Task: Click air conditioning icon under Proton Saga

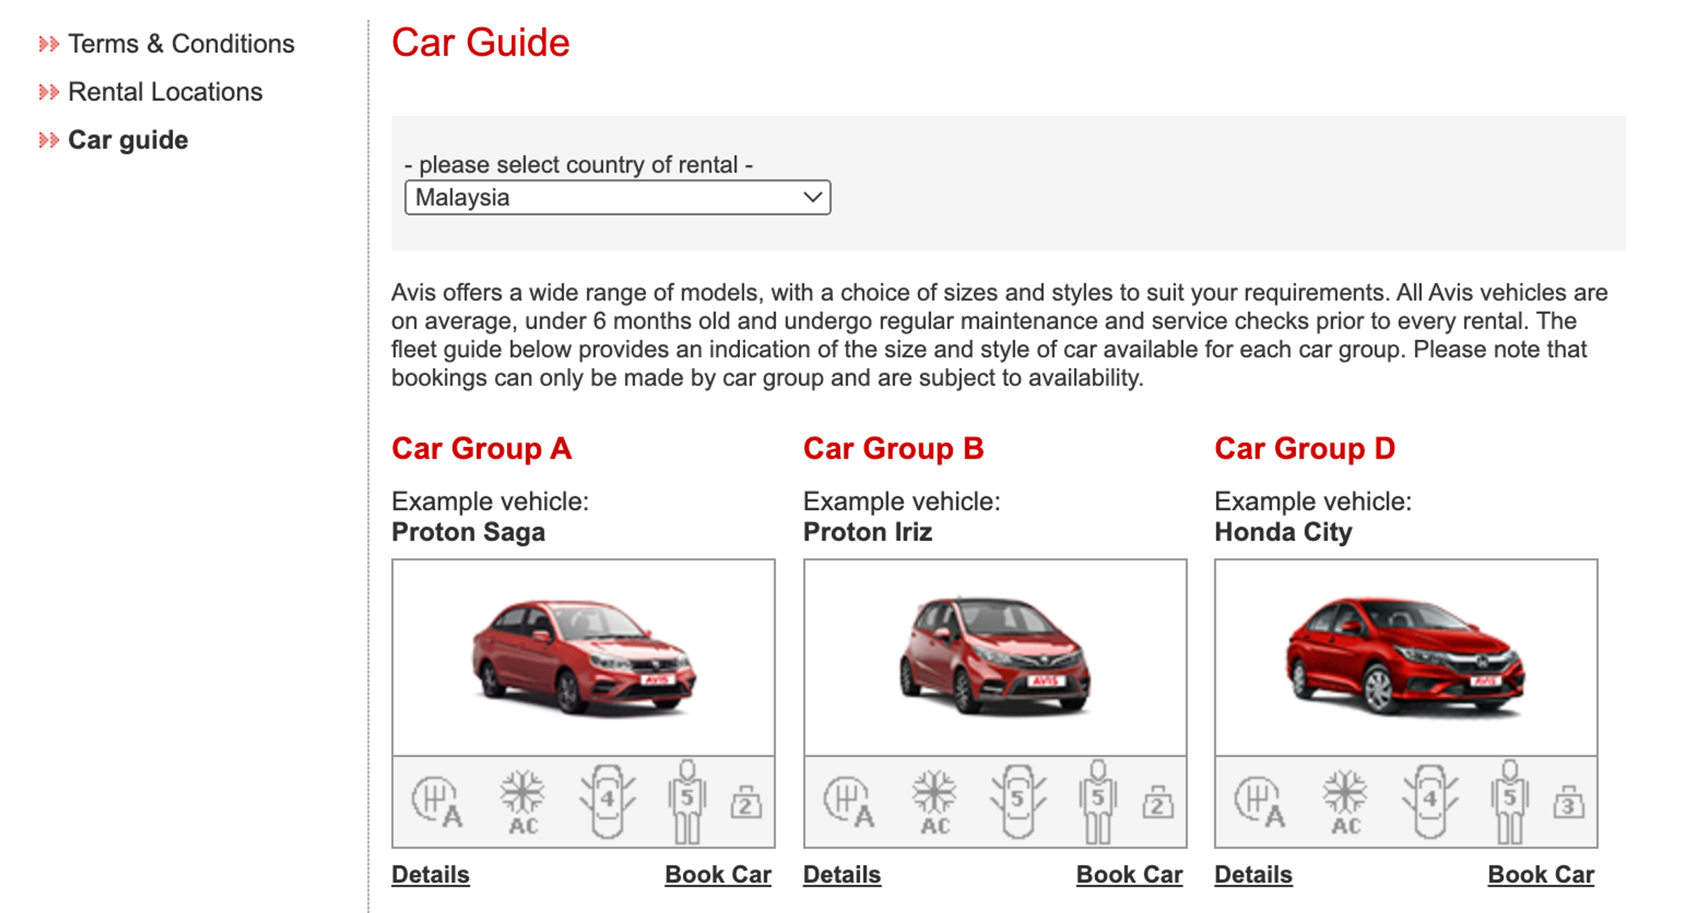Action: click(523, 802)
